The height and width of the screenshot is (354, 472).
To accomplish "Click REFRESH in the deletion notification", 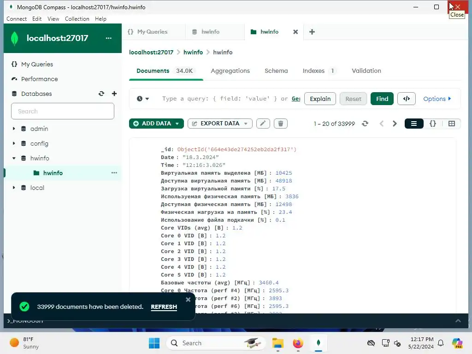I will point(164,307).
